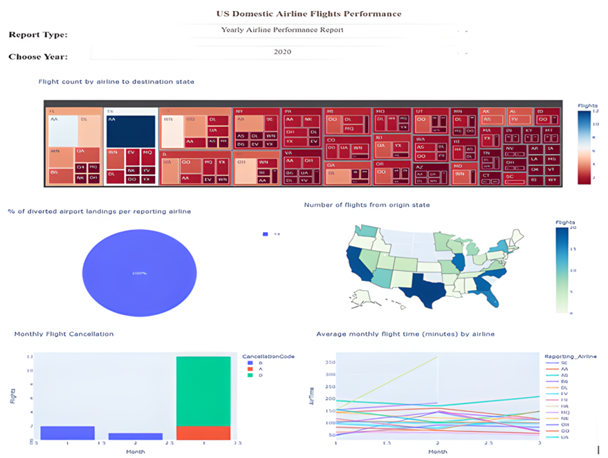
Task: Clear the Report Type selection with its × icon
Action: [x=458, y=30]
